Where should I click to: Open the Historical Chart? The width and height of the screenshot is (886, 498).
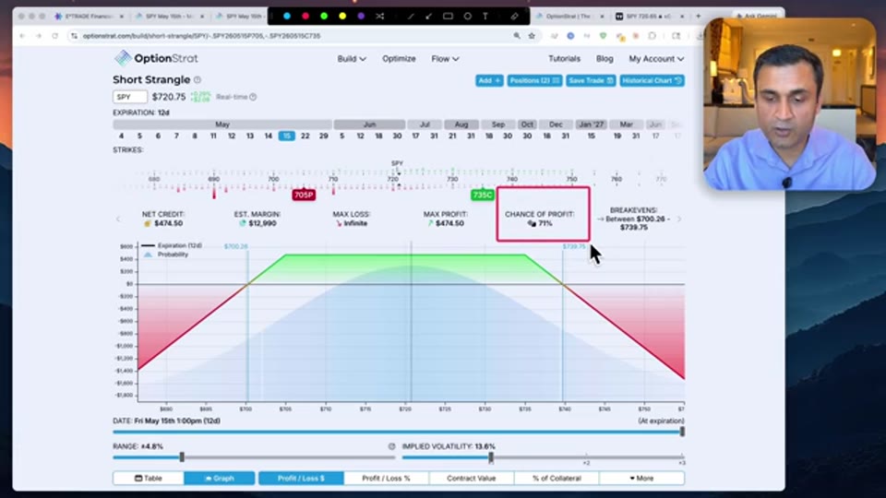coord(652,81)
